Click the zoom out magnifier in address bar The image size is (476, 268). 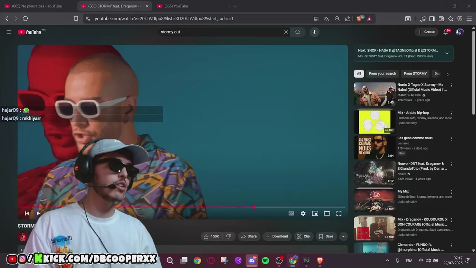(337, 19)
